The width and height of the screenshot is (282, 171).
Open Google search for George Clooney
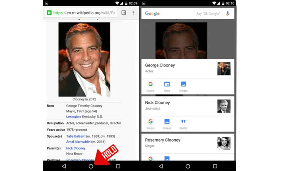pyautogui.click(x=150, y=85)
